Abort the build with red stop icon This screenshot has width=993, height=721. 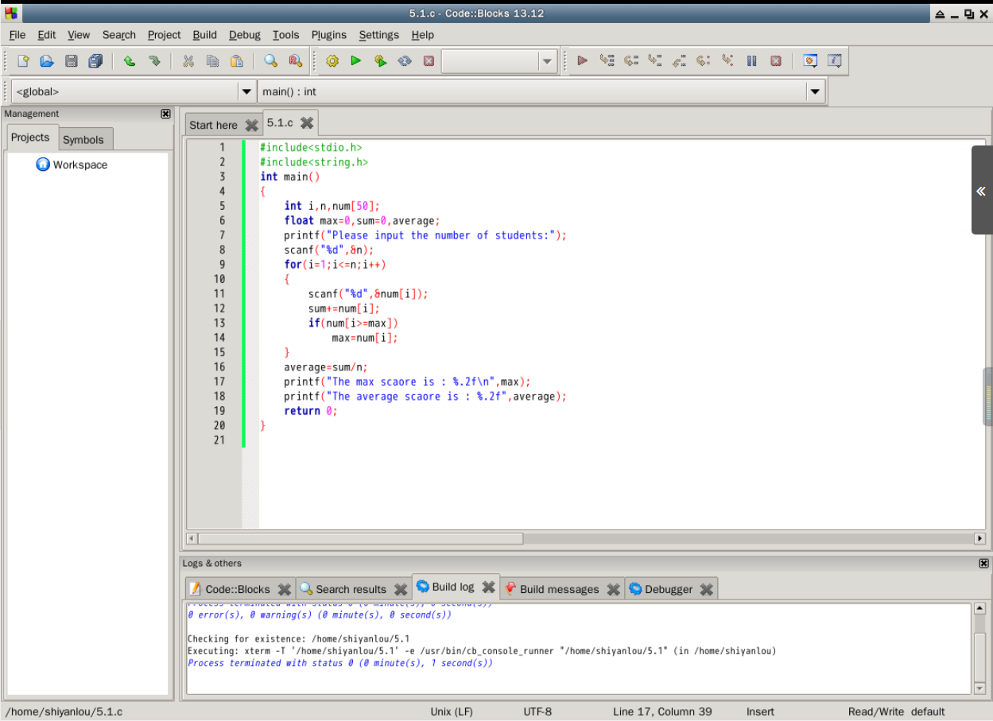429,60
